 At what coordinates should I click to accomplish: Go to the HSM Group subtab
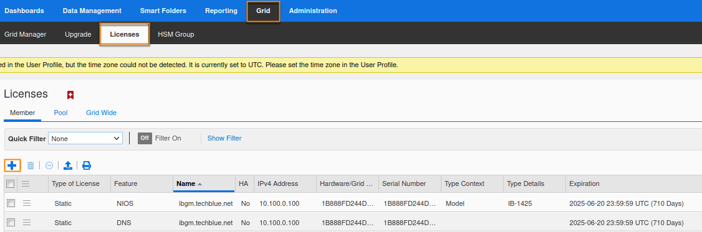tap(176, 34)
